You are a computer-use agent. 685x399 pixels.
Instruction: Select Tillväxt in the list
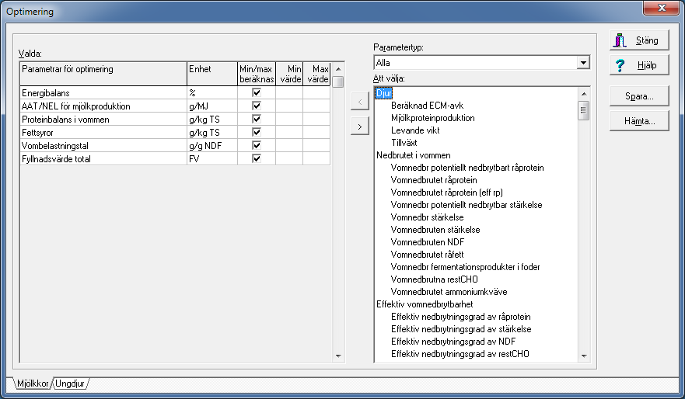point(404,143)
